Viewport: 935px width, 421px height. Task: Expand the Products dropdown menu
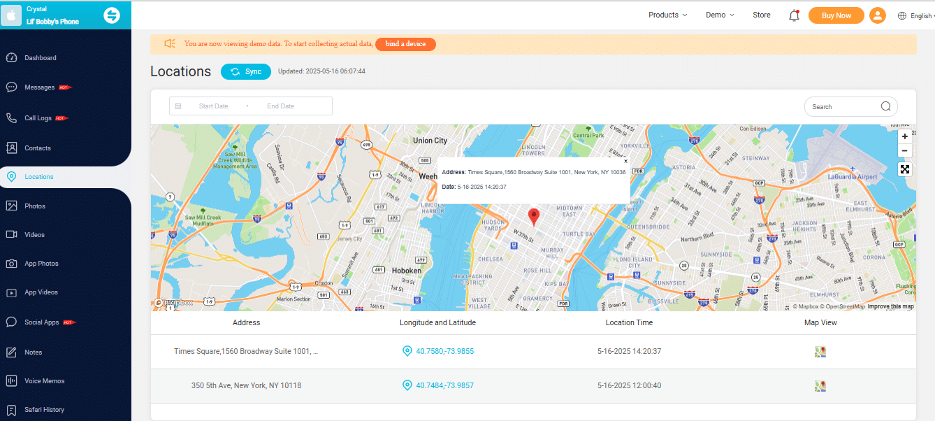pyautogui.click(x=667, y=15)
